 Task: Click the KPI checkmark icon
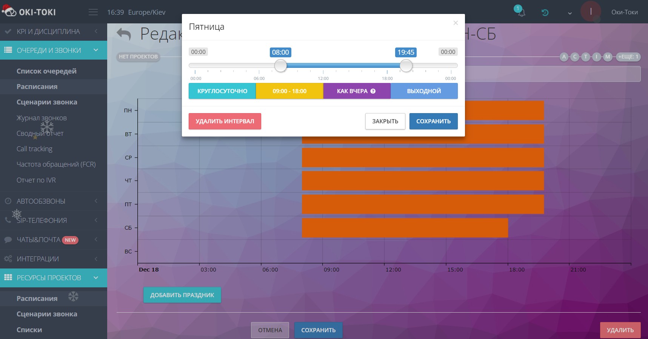pos(8,32)
